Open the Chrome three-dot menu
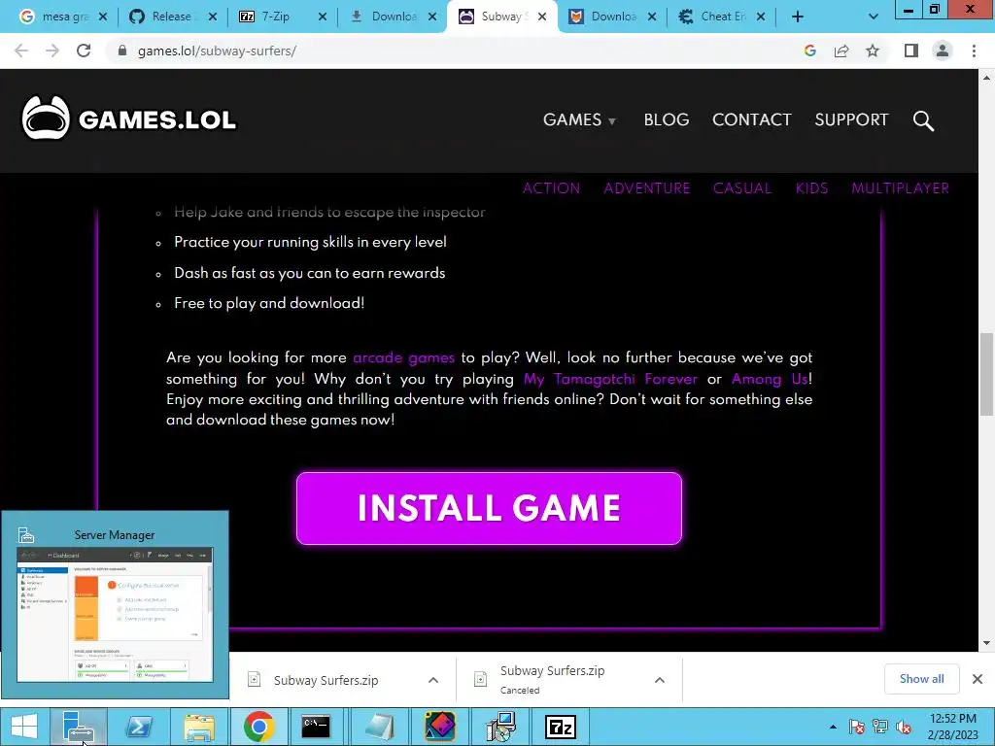Screen dimensions: 995x746 (x=974, y=51)
